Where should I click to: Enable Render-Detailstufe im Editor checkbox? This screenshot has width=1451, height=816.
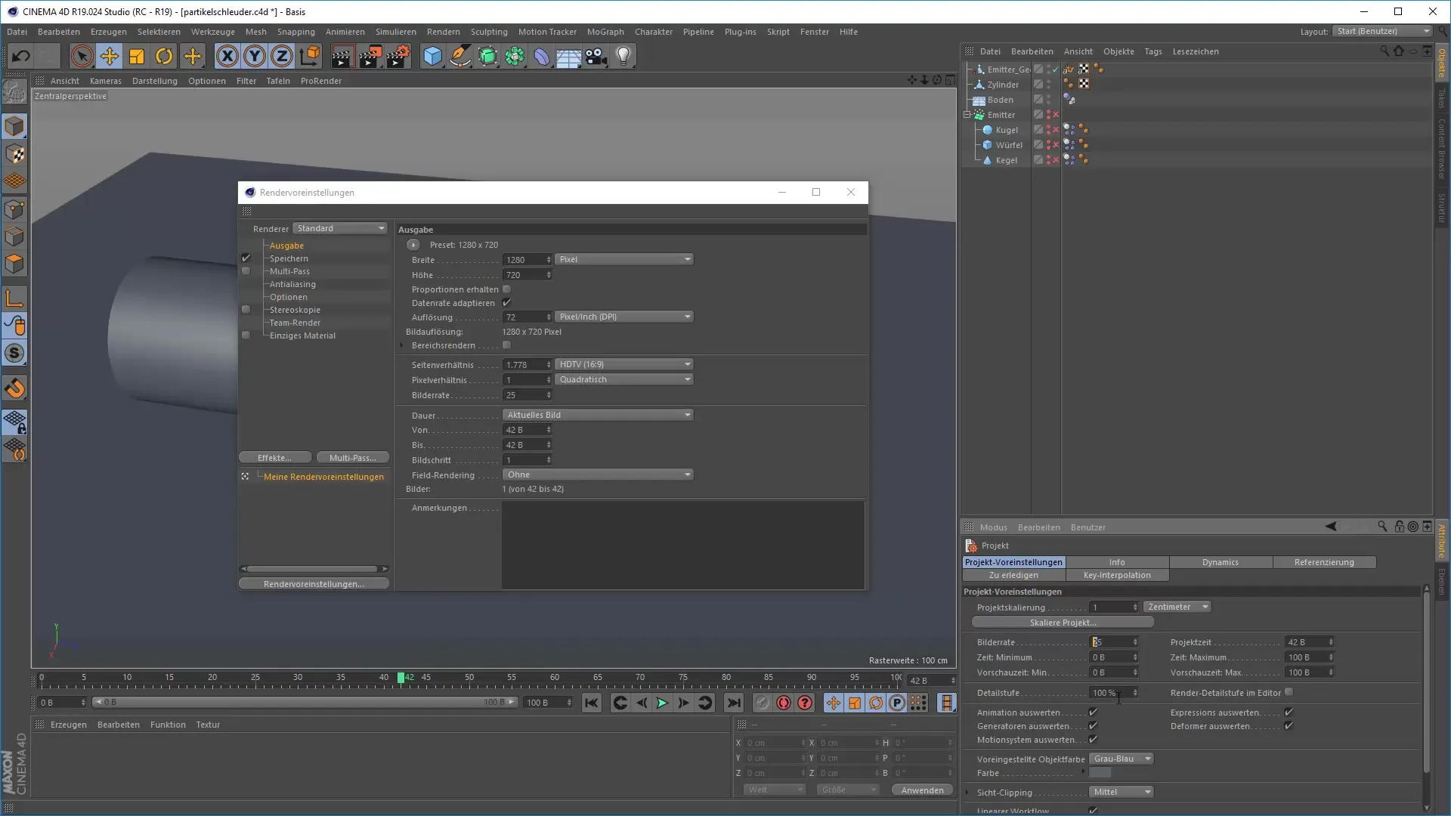coord(1289,693)
